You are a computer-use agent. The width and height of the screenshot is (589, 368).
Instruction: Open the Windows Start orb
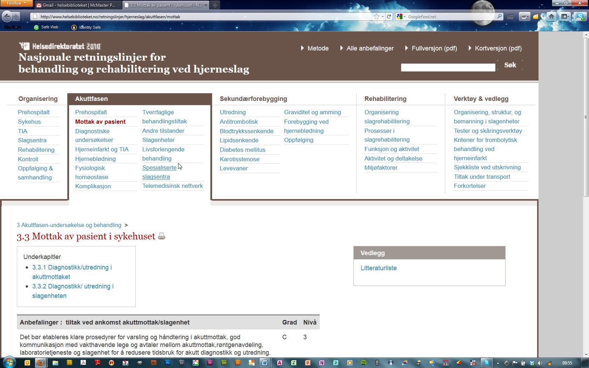tap(9, 362)
